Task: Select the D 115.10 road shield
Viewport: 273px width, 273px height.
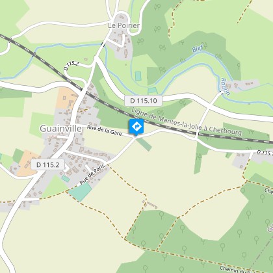Action: (x=143, y=101)
